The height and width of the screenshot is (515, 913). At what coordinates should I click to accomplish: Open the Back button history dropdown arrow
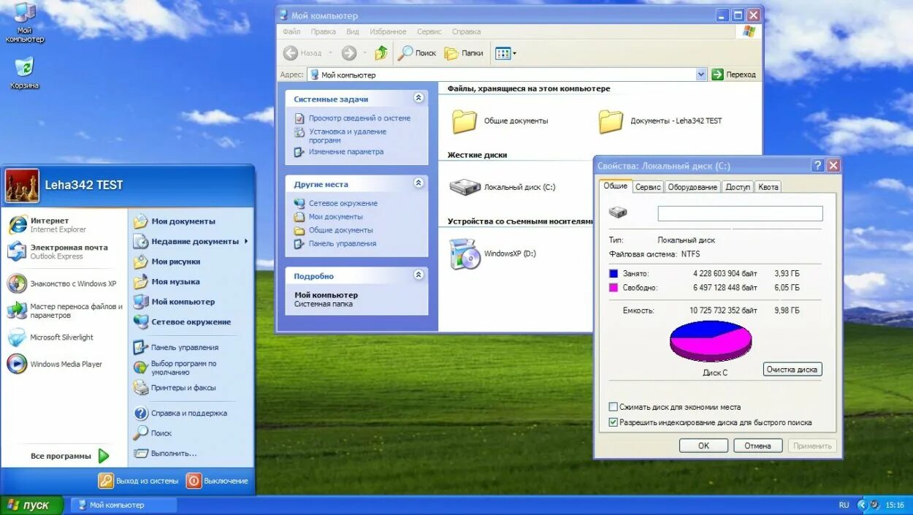[330, 53]
